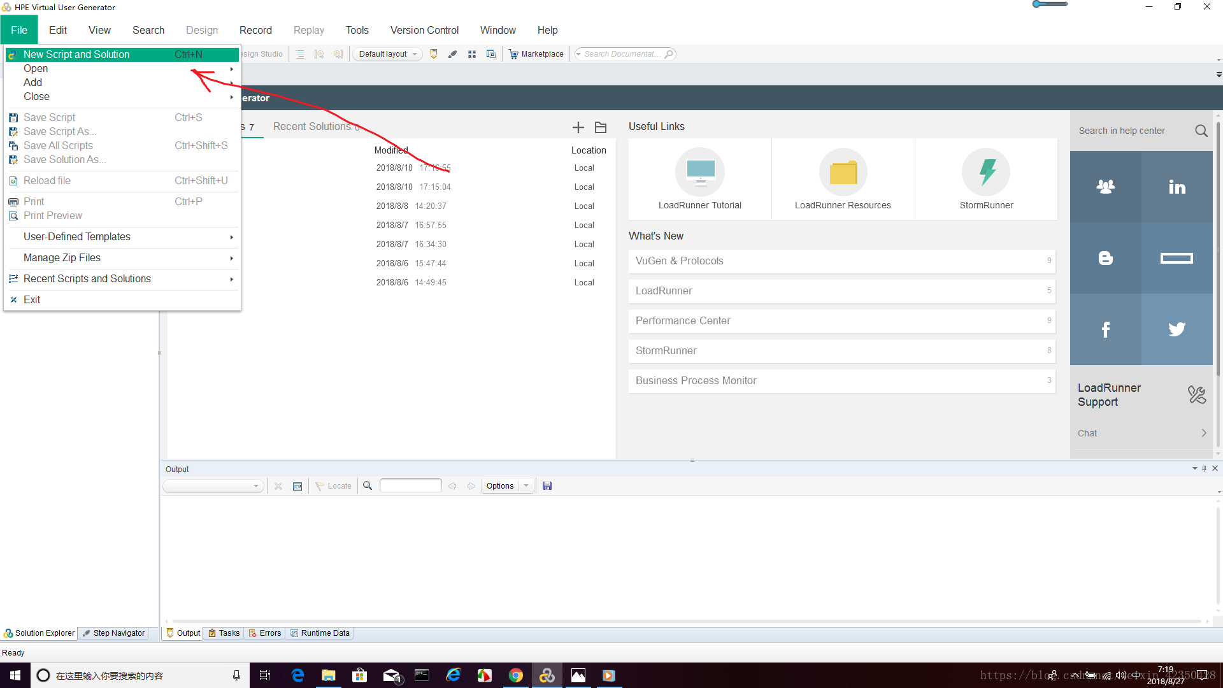
Task: Open Help menu
Action: tap(547, 30)
